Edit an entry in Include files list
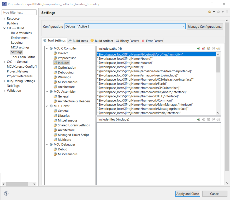The width and height of the screenshot is (230, 200). click(x=208, y=119)
